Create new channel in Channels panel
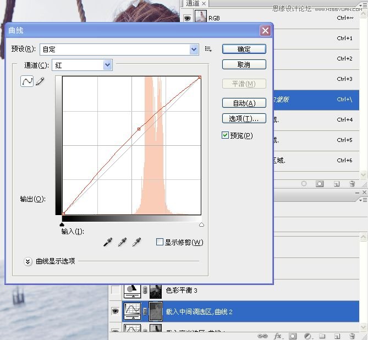This screenshot has width=368, height=340. click(337, 184)
